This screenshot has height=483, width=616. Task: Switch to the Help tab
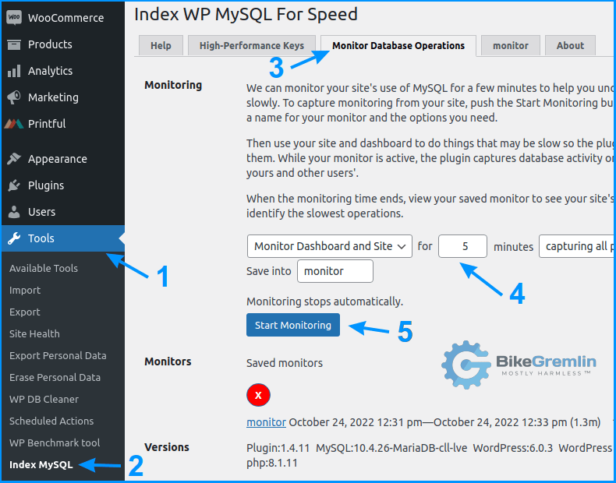tap(161, 45)
